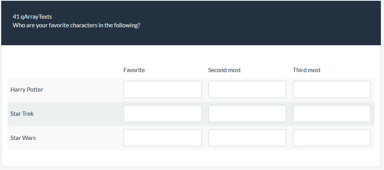Click the Harry Potter row label

point(27,90)
